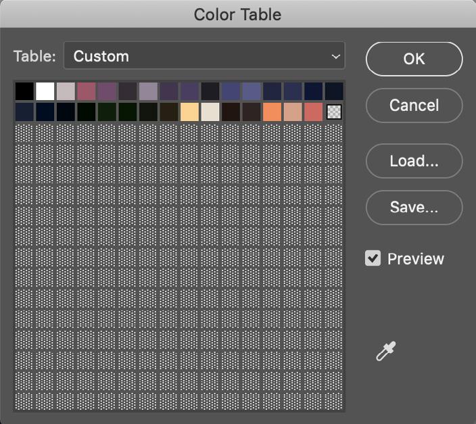476x424 pixels.
Task: Click the dropdown chevron beside Custom
Action: pos(335,57)
